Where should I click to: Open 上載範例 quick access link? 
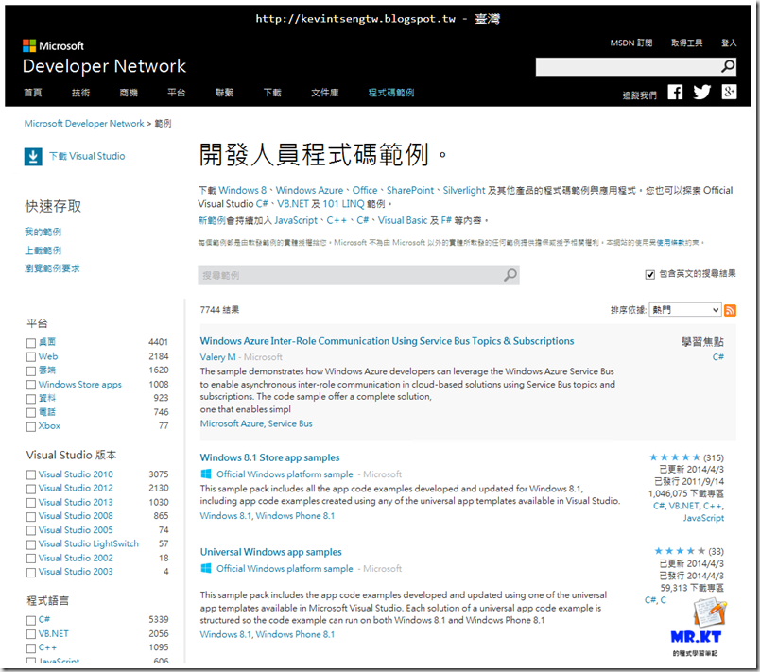43,250
